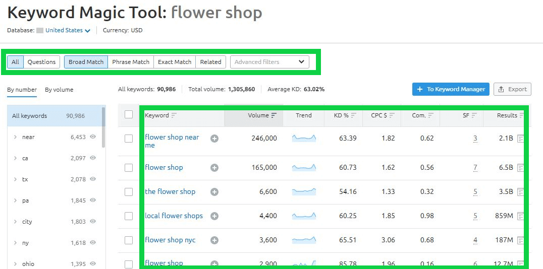The image size is (543, 269).
Task: Expand the 'ca' keyword group
Action: pos(15,158)
